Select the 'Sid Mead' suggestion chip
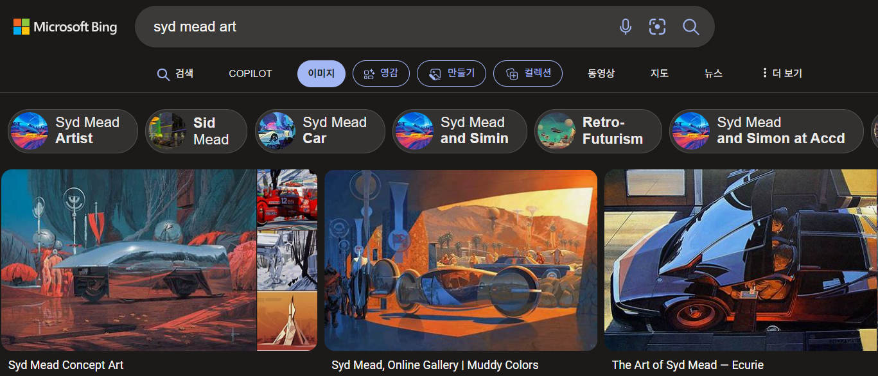Viewport: 878px width, 376px height. pyautogui.click(x=196, y=131)
